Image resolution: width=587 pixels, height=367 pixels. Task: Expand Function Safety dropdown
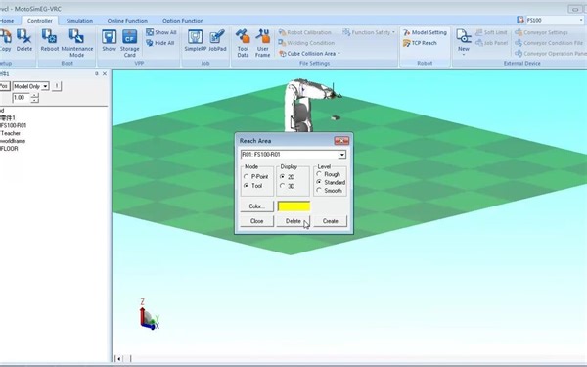(x=393, y=32)
